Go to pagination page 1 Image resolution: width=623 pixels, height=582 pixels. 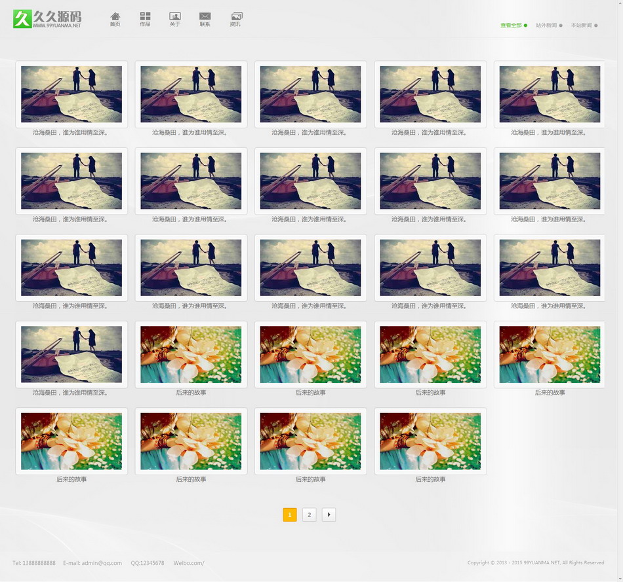point(290,515)
